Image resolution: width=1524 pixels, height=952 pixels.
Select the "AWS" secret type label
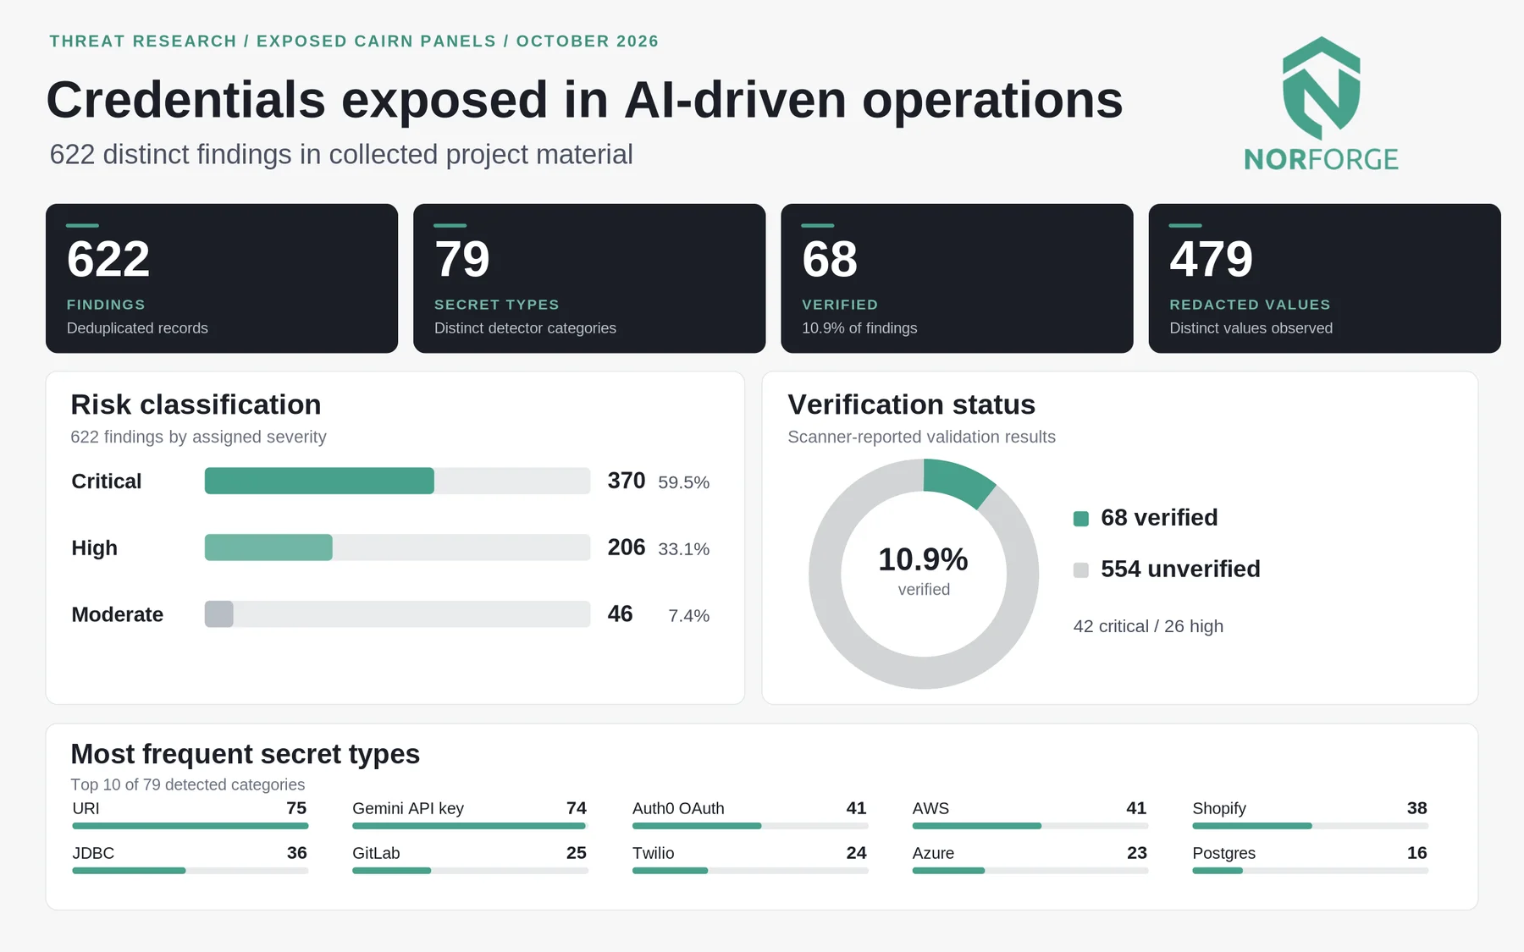coord(930,808)
